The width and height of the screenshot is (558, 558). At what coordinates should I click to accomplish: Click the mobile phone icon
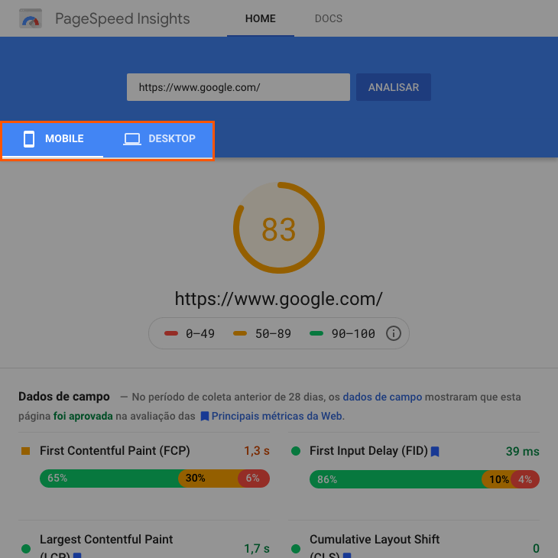(29, 139)
